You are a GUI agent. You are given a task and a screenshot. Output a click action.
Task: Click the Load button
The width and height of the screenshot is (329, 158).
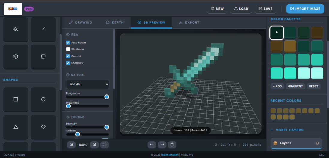tap(241, 9)
